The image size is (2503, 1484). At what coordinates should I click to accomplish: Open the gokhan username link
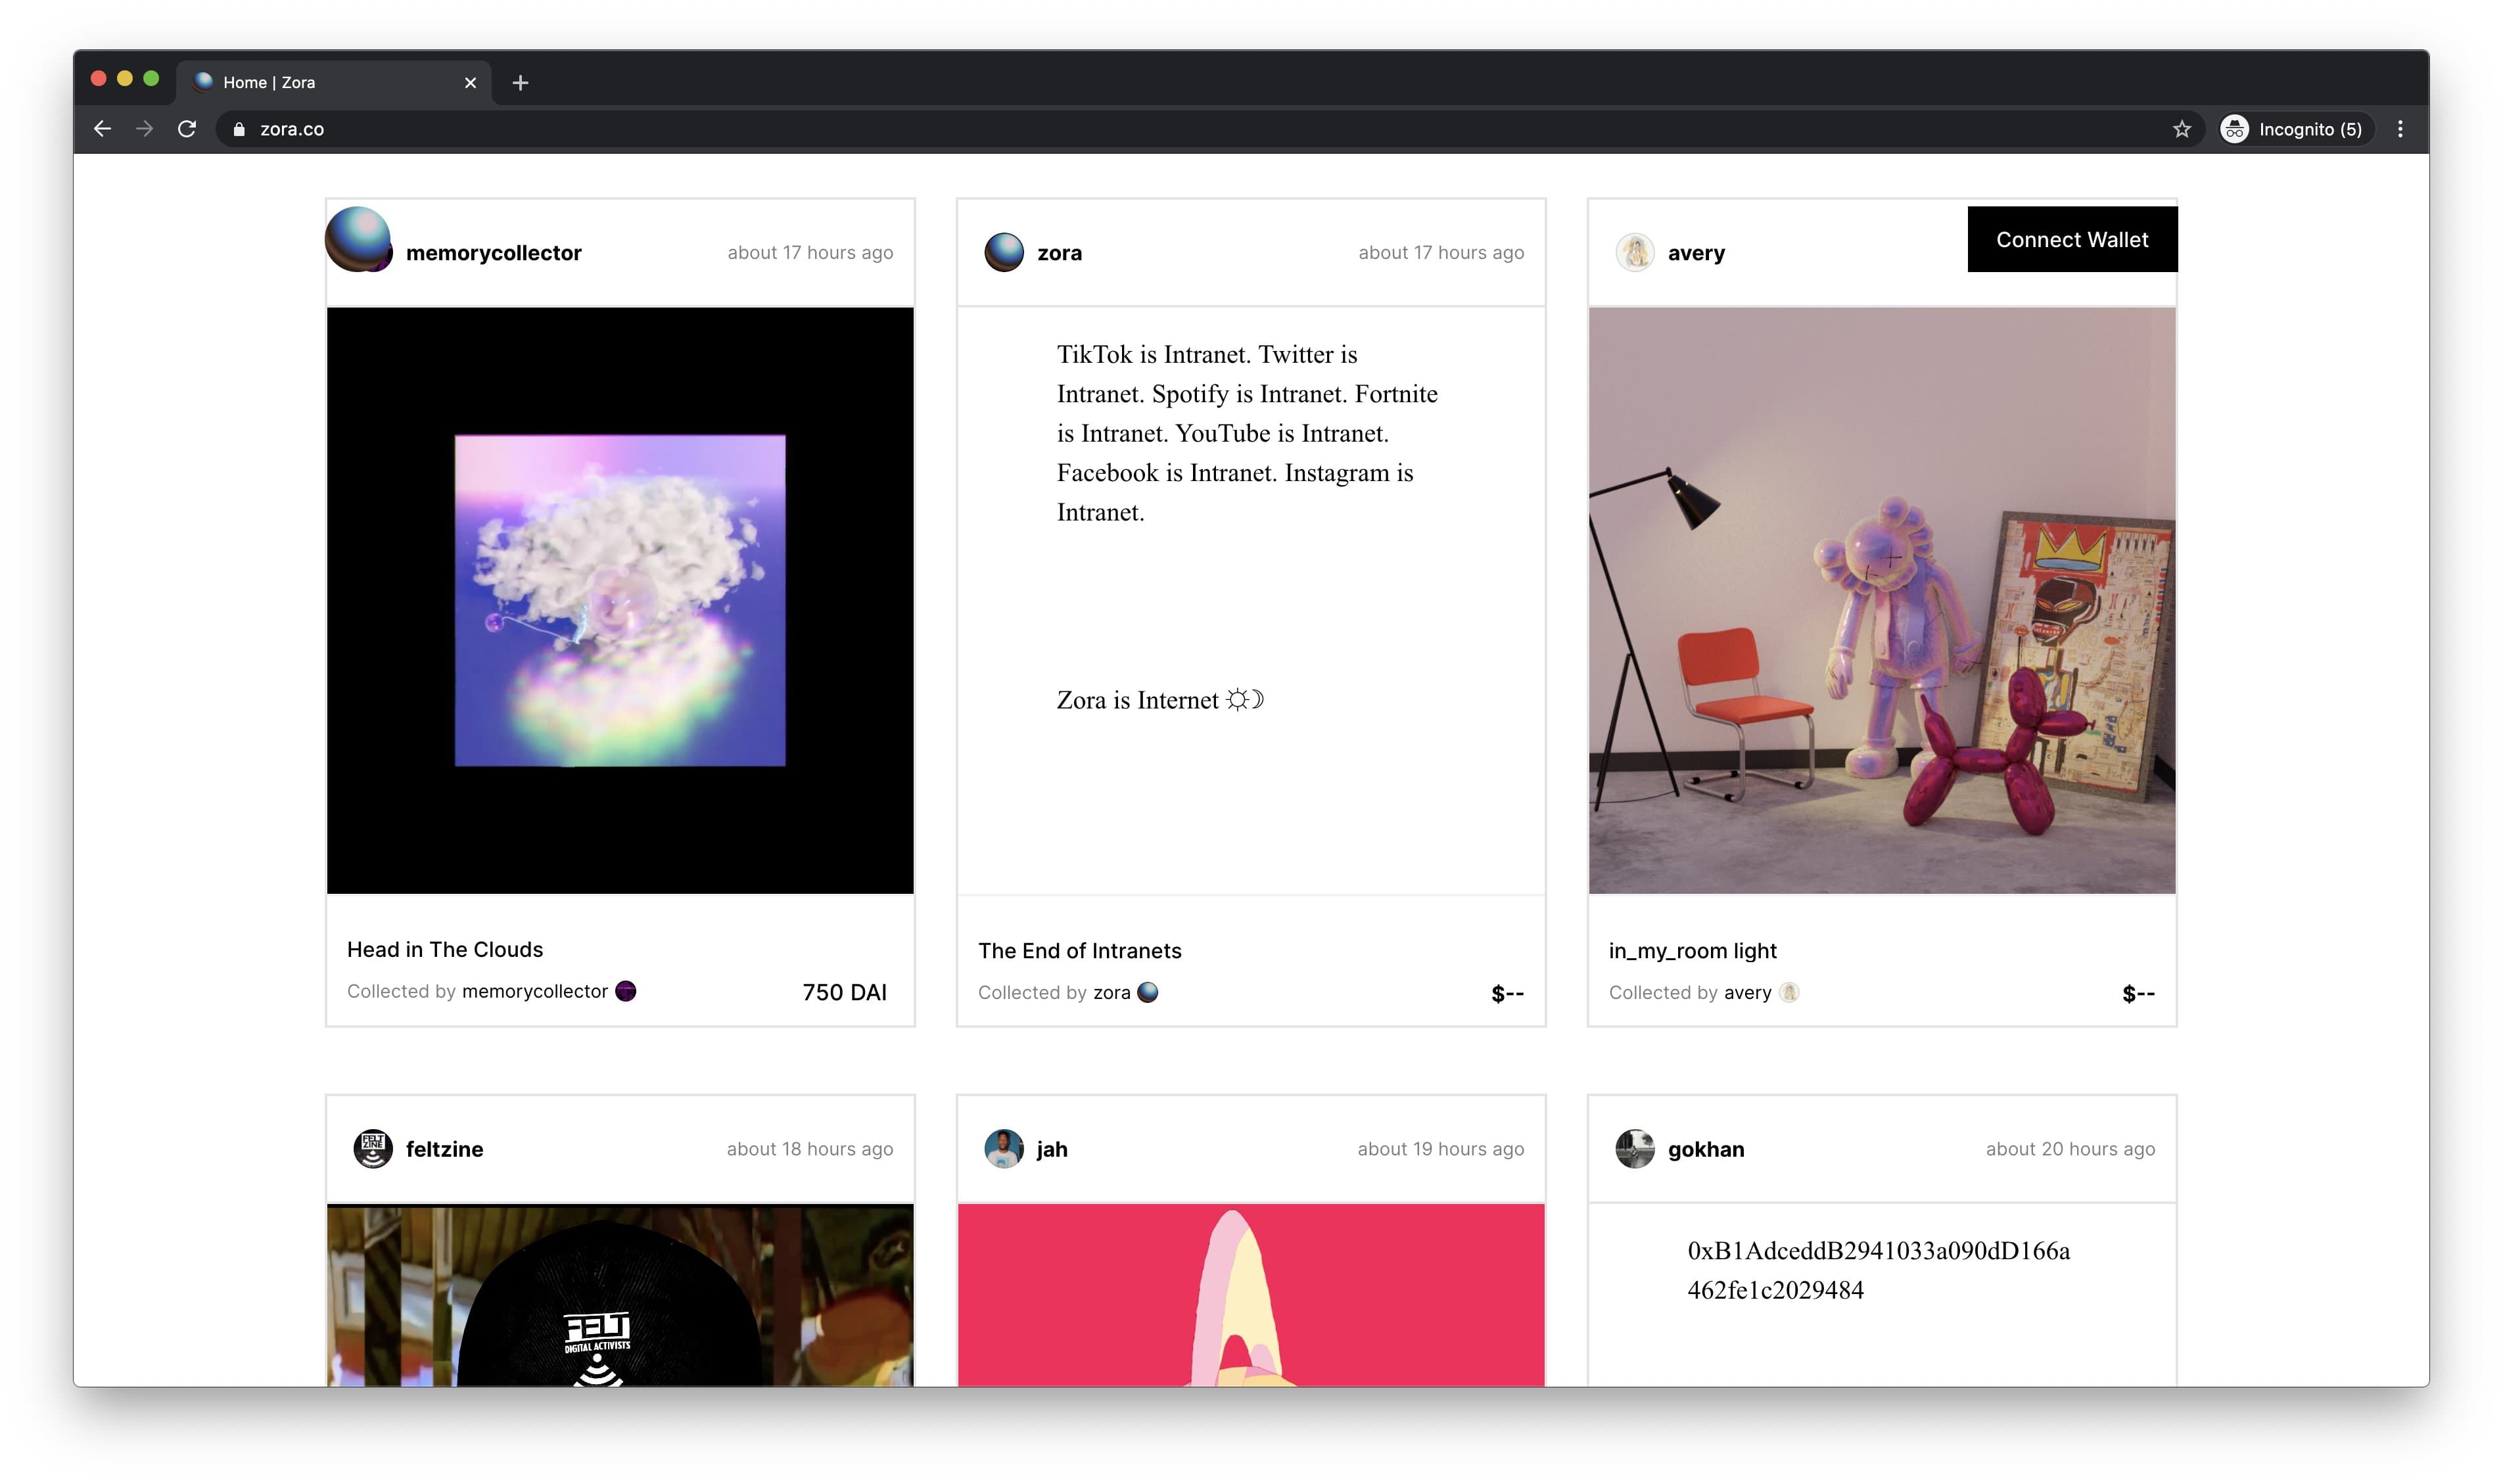pyautogui.click(x=1705, y=1149)
